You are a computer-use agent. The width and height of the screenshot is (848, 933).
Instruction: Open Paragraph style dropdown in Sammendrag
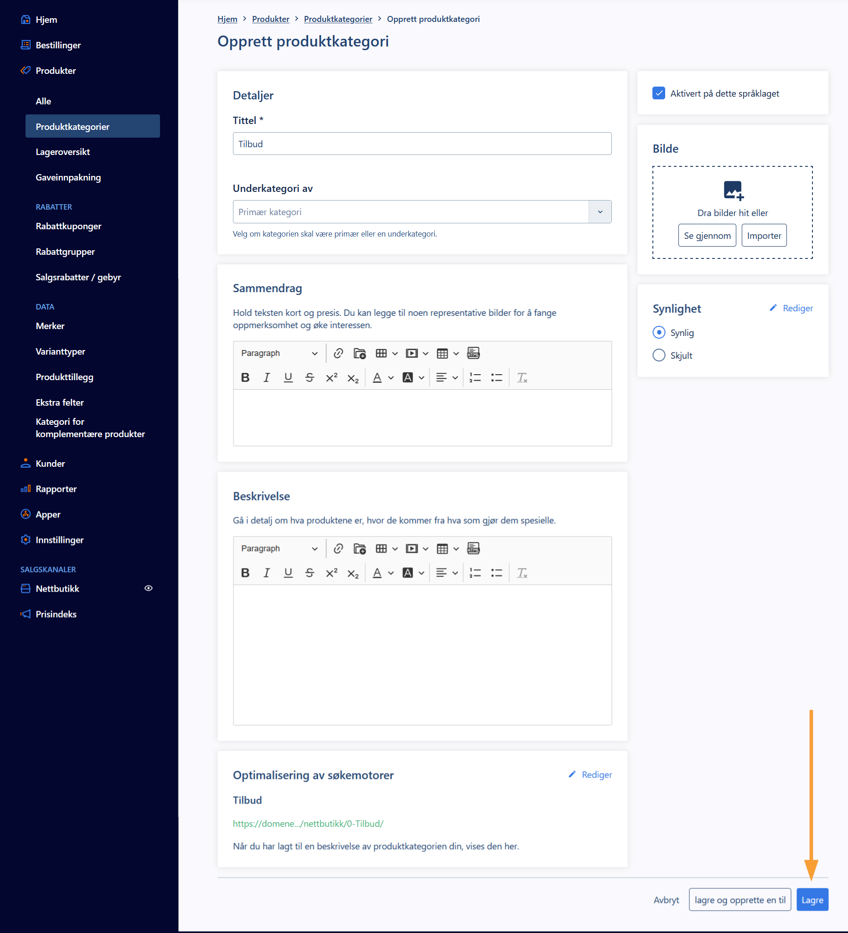click(279, 353)
